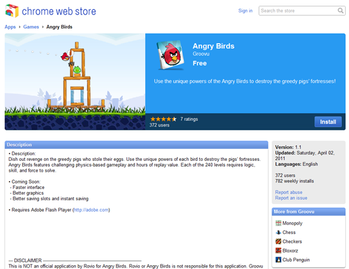Click the Checkers app icon
Image resolution: width=349 pixels, height=269 pixels.
pos(278,242)
